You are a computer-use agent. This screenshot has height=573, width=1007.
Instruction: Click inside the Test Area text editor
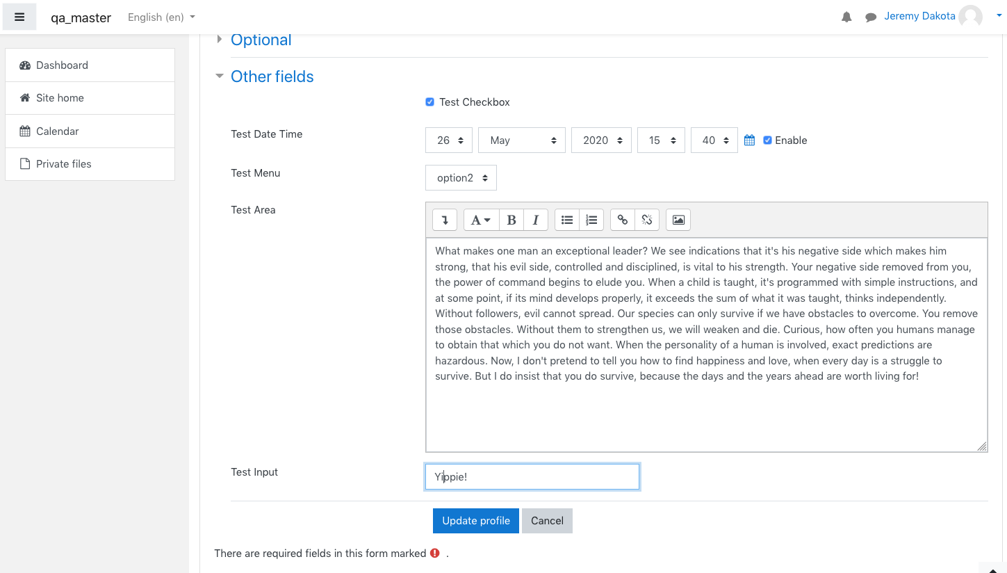(706, 345)
